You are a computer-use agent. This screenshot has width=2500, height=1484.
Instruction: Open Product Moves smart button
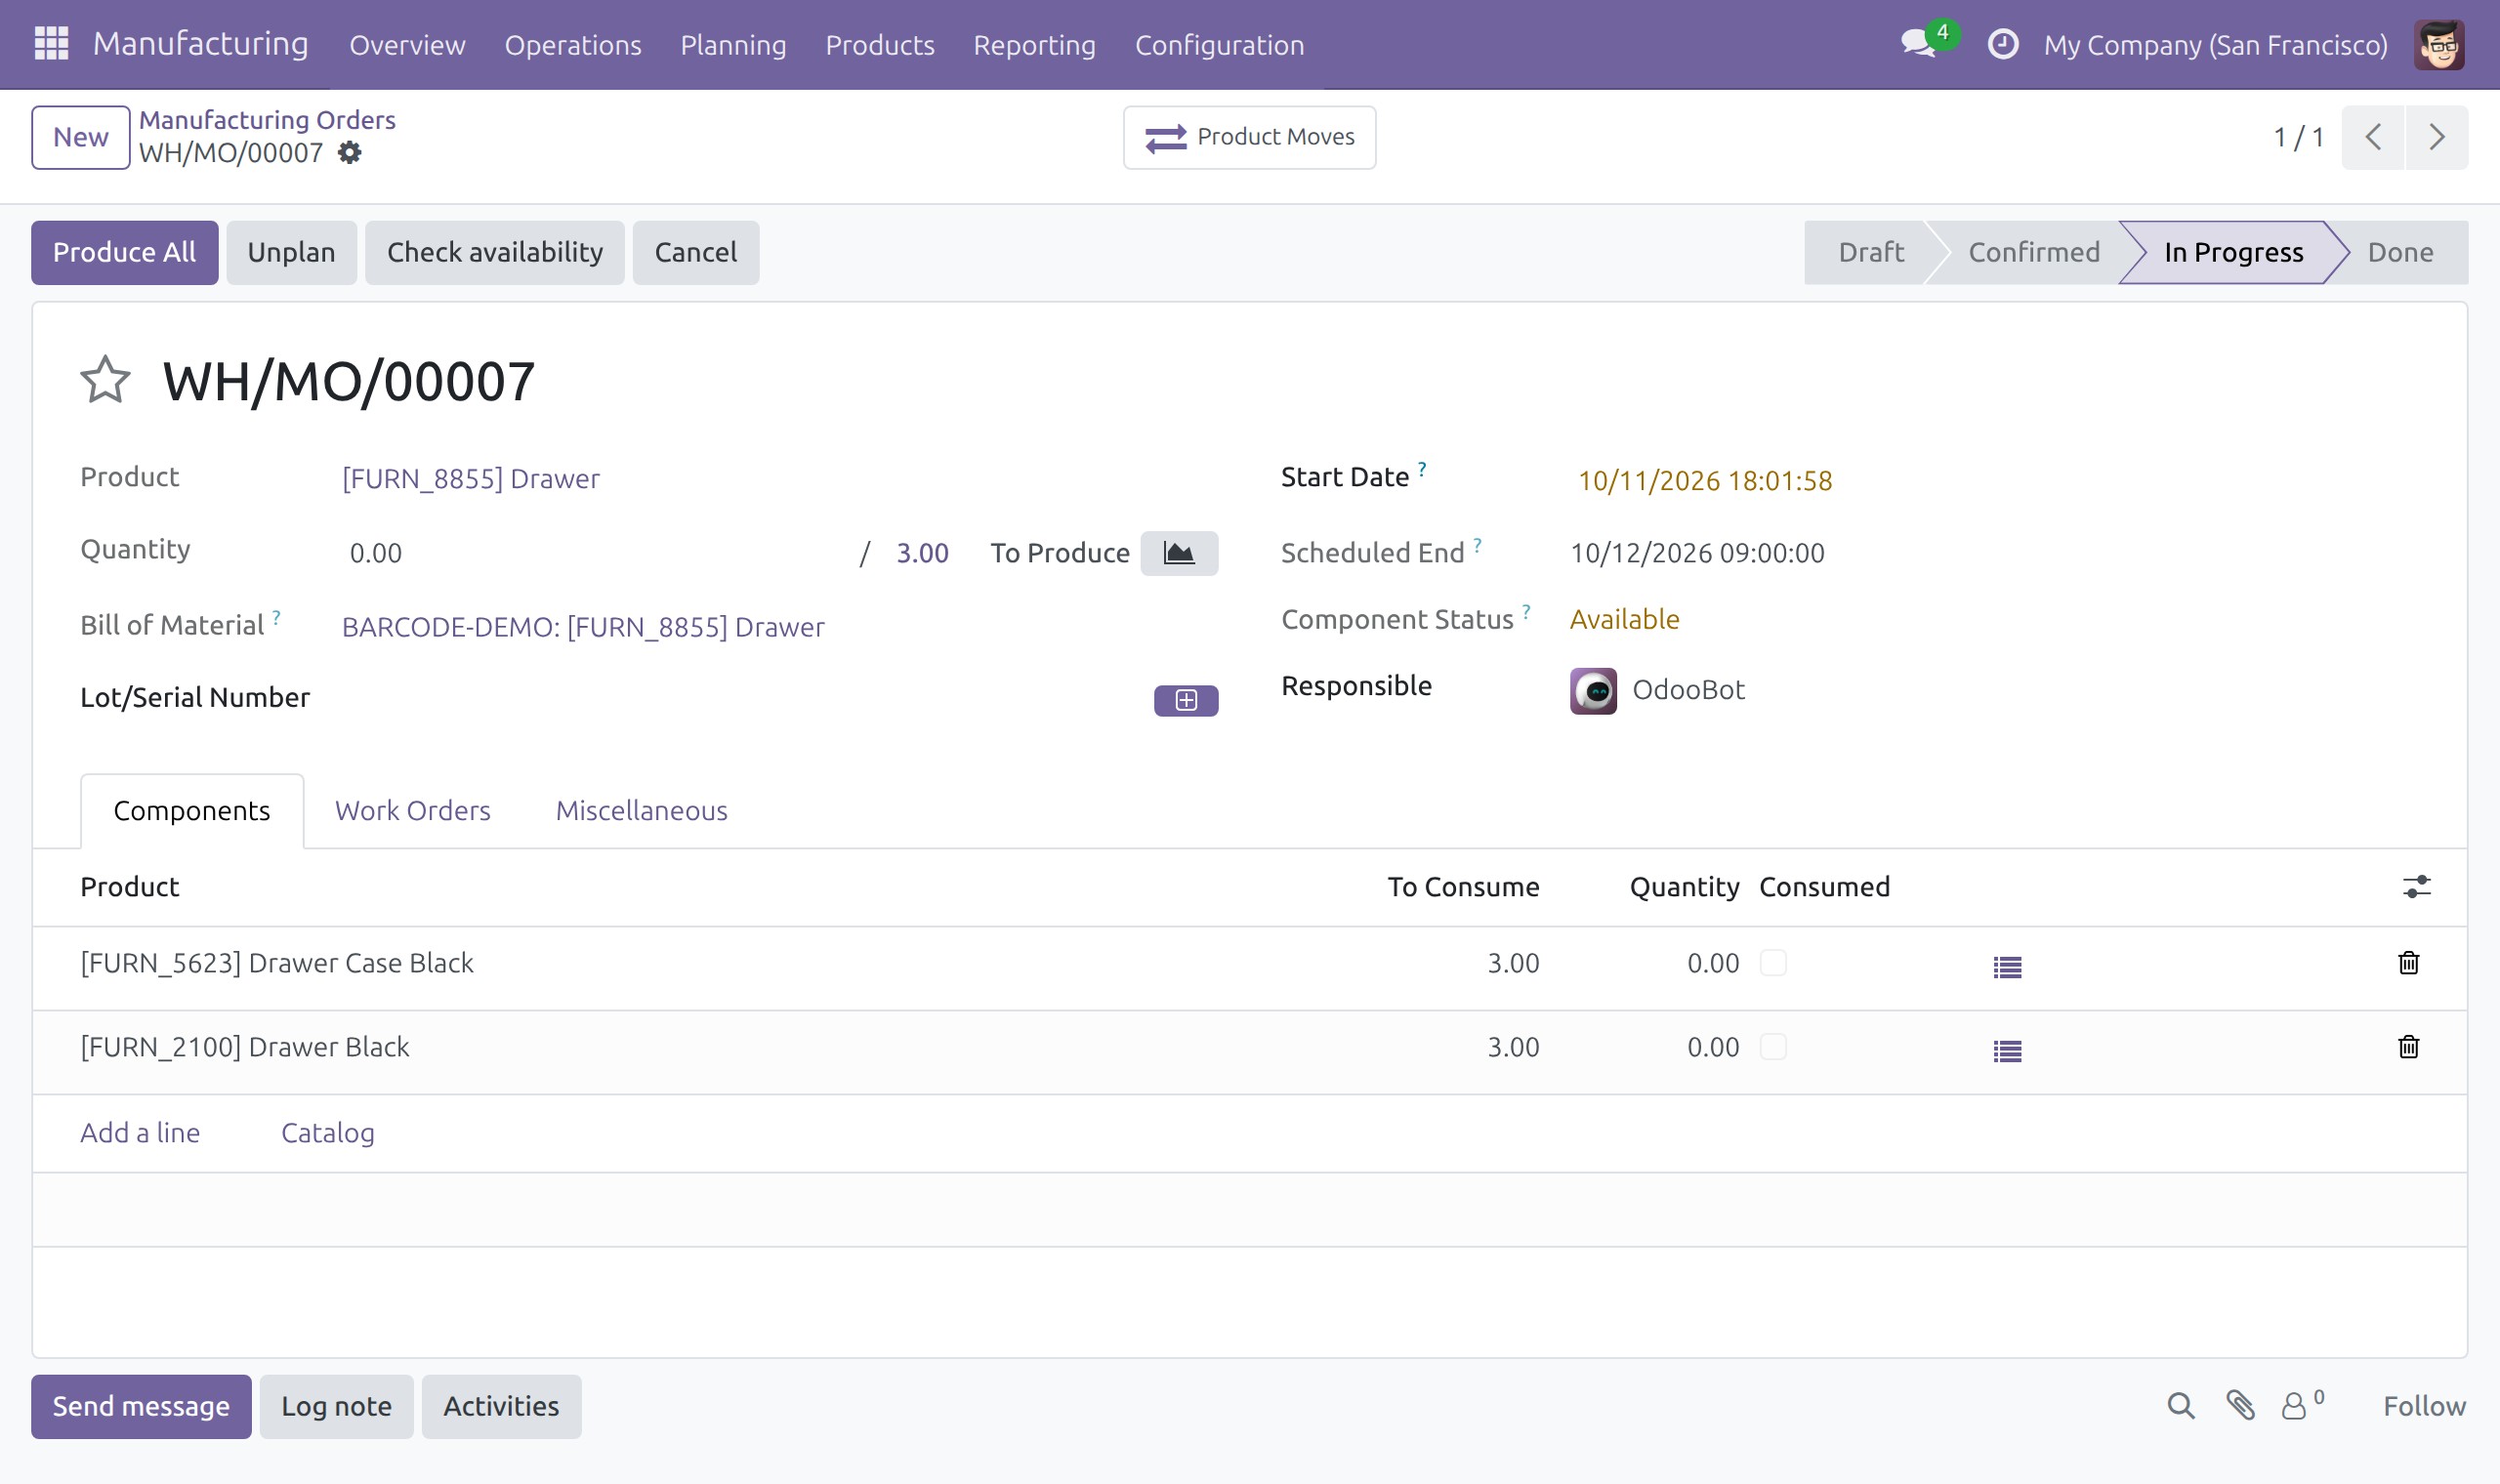click(1249, 137)
